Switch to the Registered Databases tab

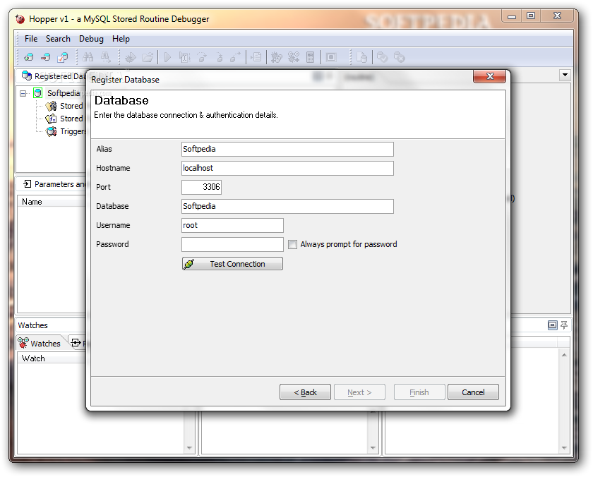pos(54,76)
